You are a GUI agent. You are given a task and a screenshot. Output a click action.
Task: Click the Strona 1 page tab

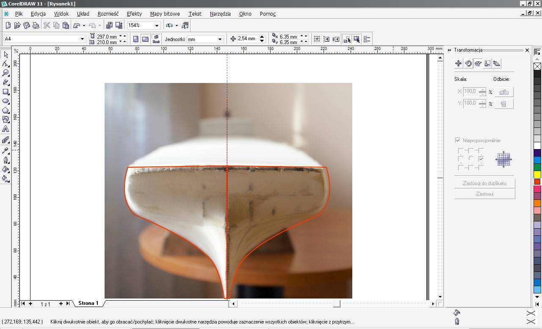[88, 303]
